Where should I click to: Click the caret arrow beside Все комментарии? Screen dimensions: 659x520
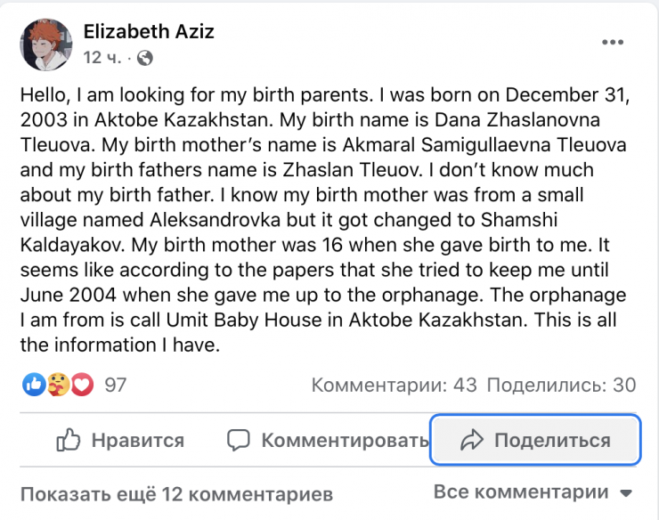pyautogui.click(x=625, y=493)
